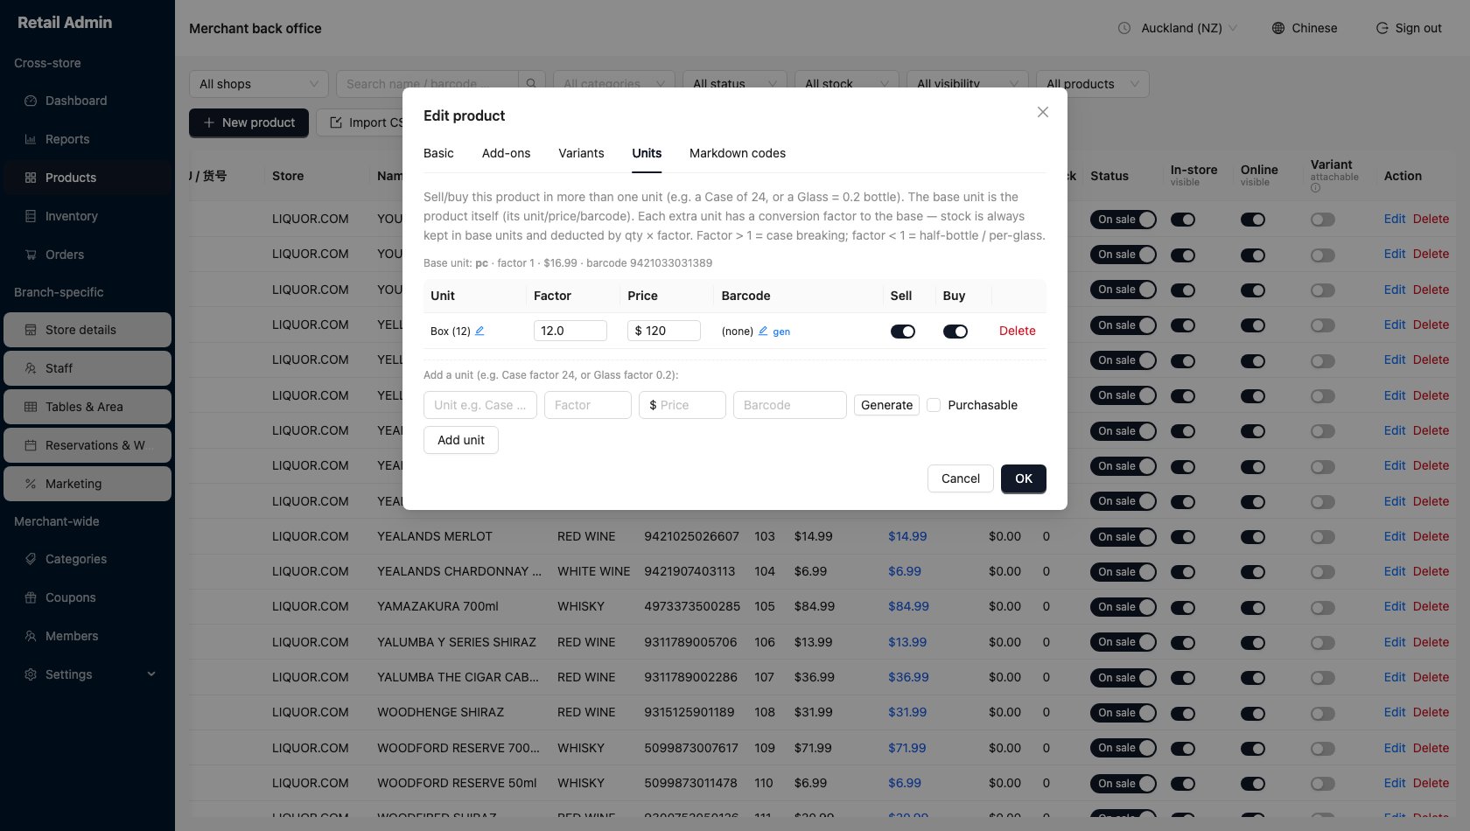Click the pencil icon next to Box (12)
This screenshot has width=1470, height=831.
[479, 331]
